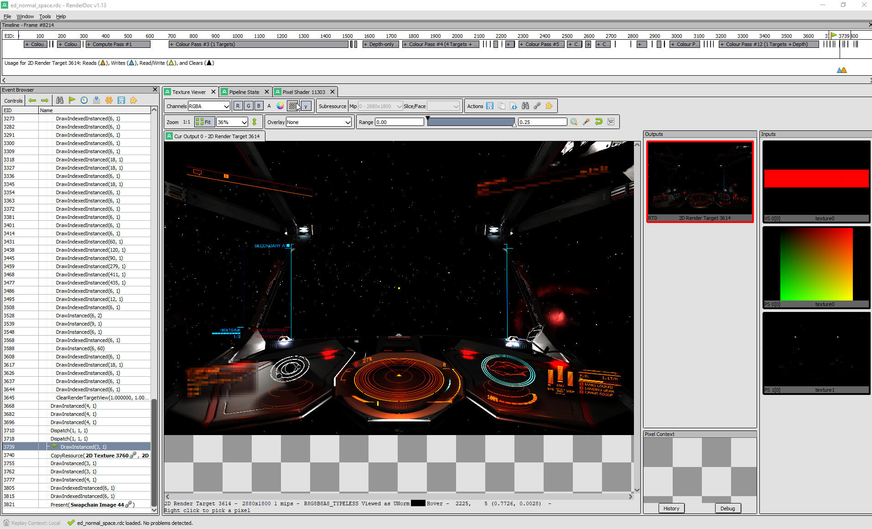The width and height of the screenshot is (872, 529).
Task: Click the magnifier zoom-range icon
Action: pyautogui.click(x=574, y=122)
